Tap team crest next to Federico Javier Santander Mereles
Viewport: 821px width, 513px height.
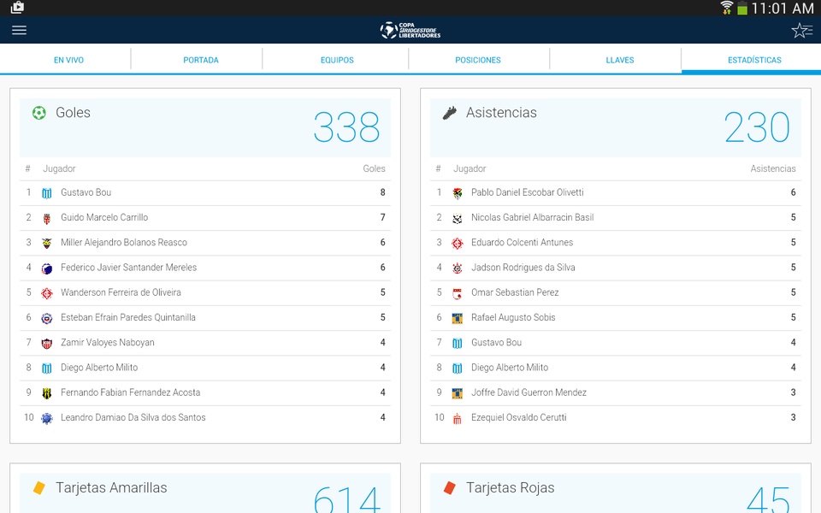pyautogui.click(x=46, y=268)
